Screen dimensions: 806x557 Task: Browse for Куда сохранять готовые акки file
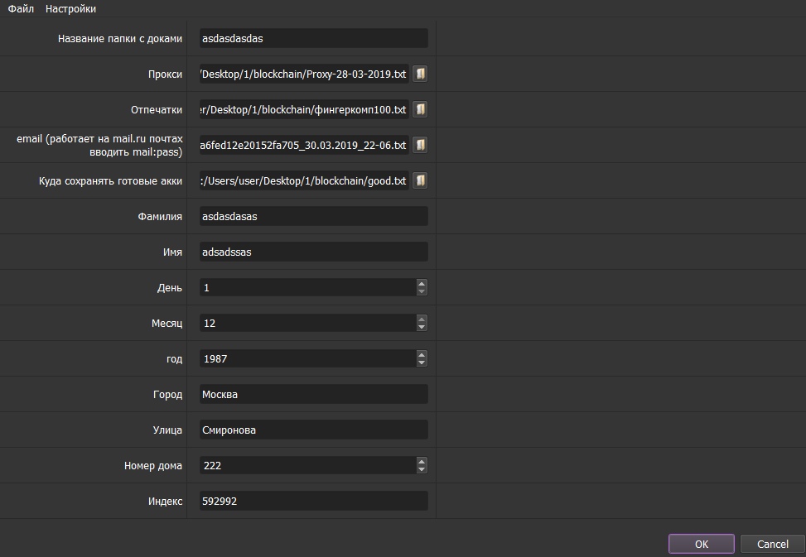click(420, 180)
